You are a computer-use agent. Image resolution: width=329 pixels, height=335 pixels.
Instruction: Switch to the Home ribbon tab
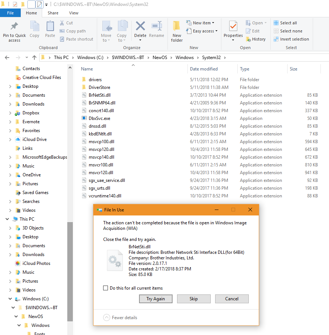pos(31,13)
